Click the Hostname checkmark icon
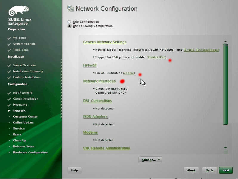This screenshot has height=179, width=238. tap(9, 105)
